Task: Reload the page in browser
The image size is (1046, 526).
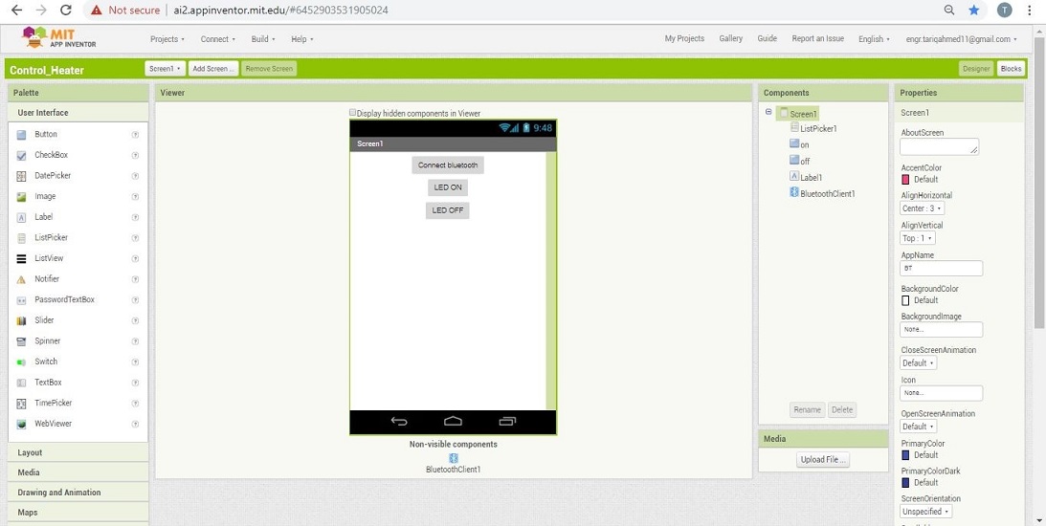Action: coord(65,10)
